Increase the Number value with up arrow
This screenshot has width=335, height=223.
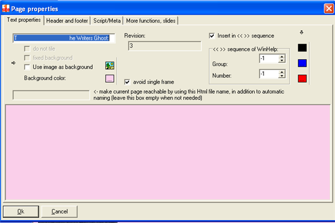point(282,72)
